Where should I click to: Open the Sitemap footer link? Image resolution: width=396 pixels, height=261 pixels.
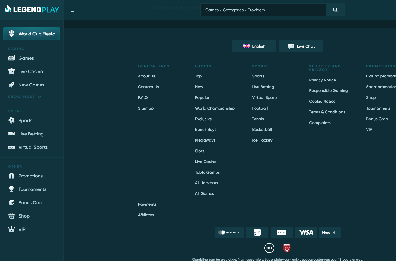point(146,108)
